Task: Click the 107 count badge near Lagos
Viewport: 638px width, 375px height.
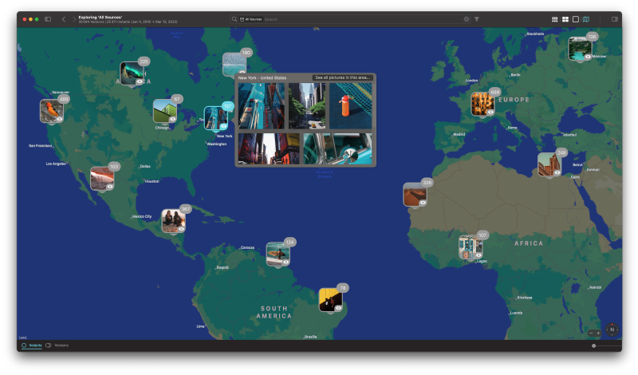Action: (x=482, y=235)
